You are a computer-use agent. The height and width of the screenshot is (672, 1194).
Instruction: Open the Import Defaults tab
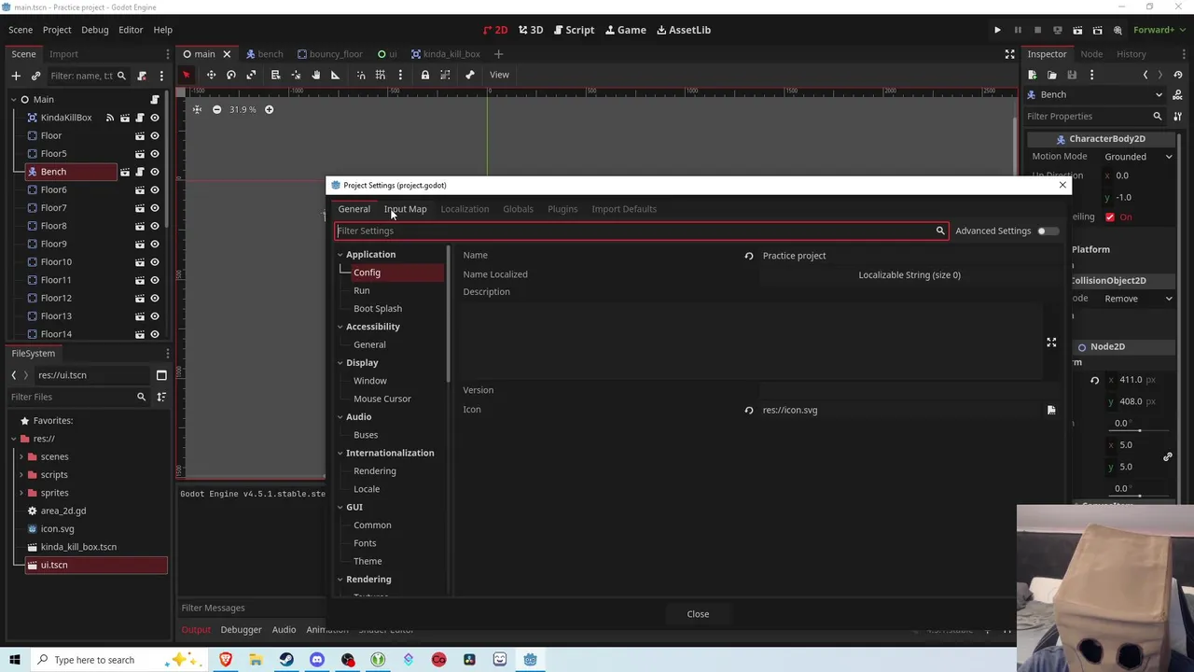624,209
